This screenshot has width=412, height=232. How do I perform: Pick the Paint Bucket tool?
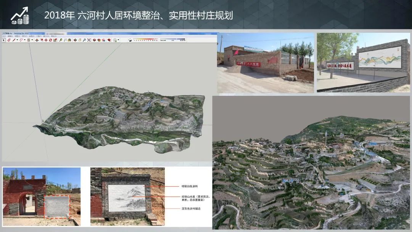pyautogui.click(x=70, y=40)
